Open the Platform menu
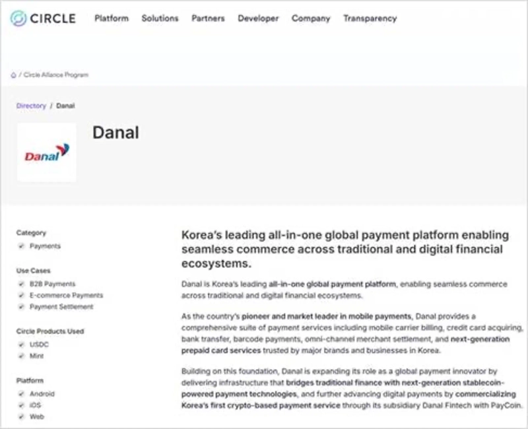528x429 pixels. (112, 18)
